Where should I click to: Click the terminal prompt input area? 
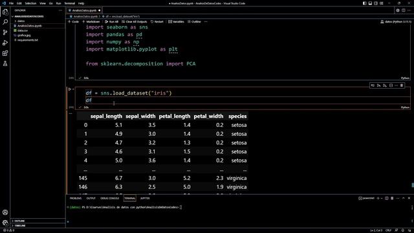181,207
